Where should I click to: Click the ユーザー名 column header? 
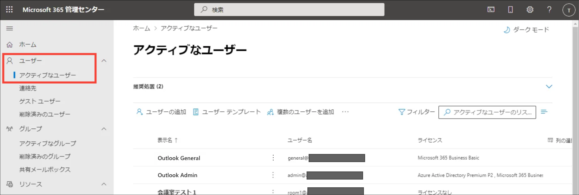click(x=300, y=140)
